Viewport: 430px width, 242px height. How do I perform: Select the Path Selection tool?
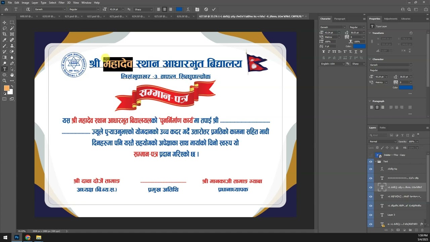12,69
